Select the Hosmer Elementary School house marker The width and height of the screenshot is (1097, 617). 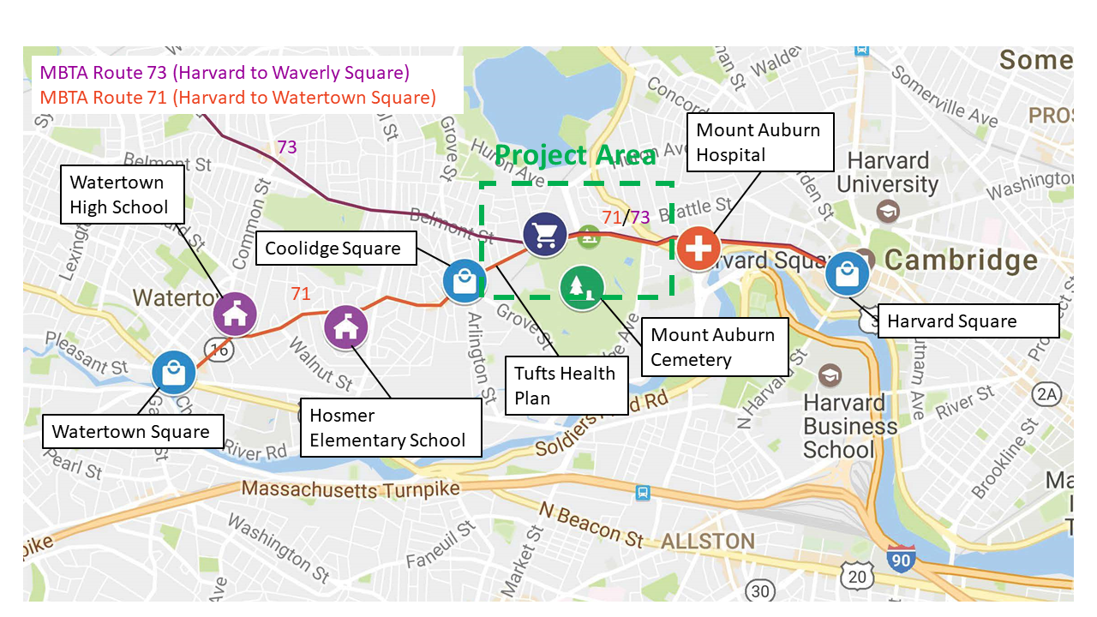pyautogui.click(x=345, y=326)
